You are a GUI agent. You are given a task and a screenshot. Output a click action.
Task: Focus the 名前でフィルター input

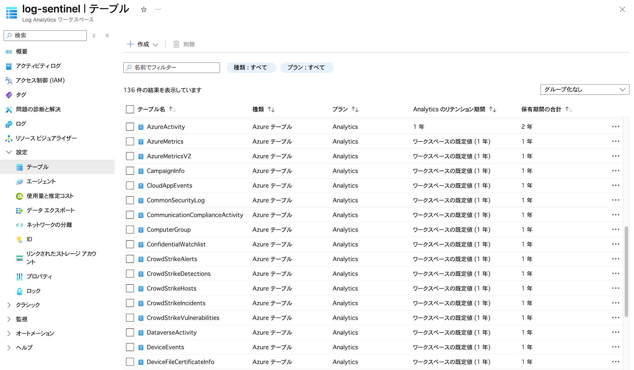pyautogui.click(x=171, y=68)
